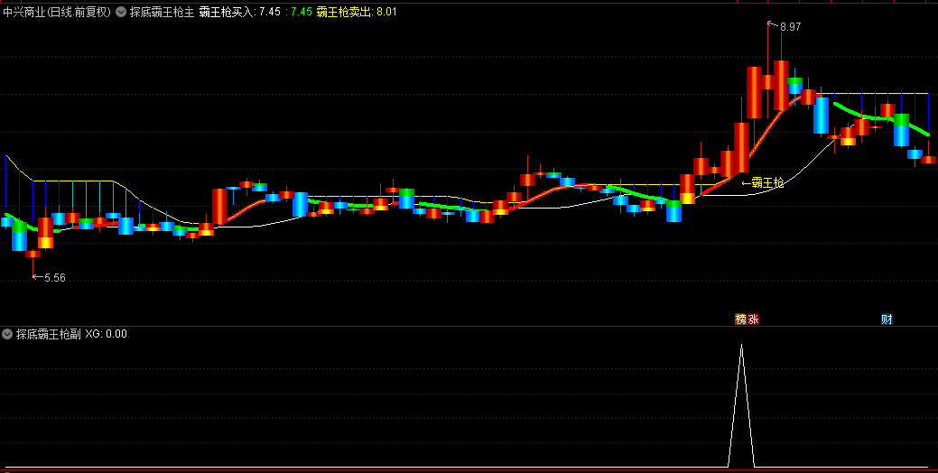Viewport: 938px width, 473px height.
Task: Click the ←霸王枪 signal annotation
Action: pos(763,183)
